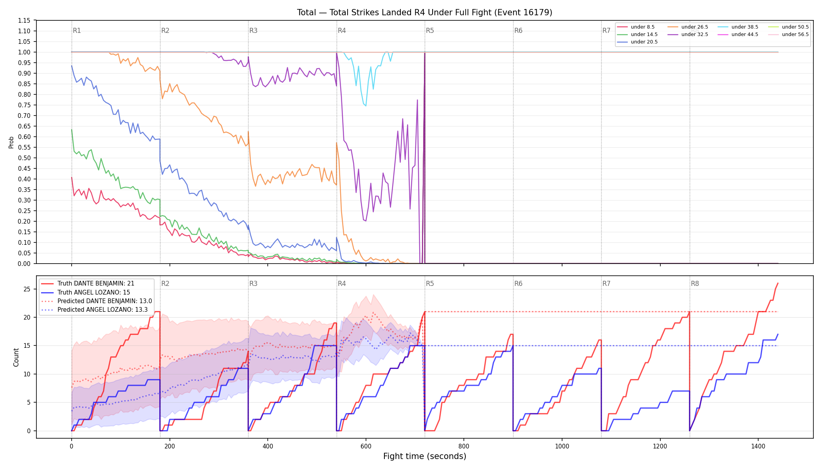This screenshot has height=470, width=822.
Task: Click the 'under 50.5' legend label
Action: point(795,27)
